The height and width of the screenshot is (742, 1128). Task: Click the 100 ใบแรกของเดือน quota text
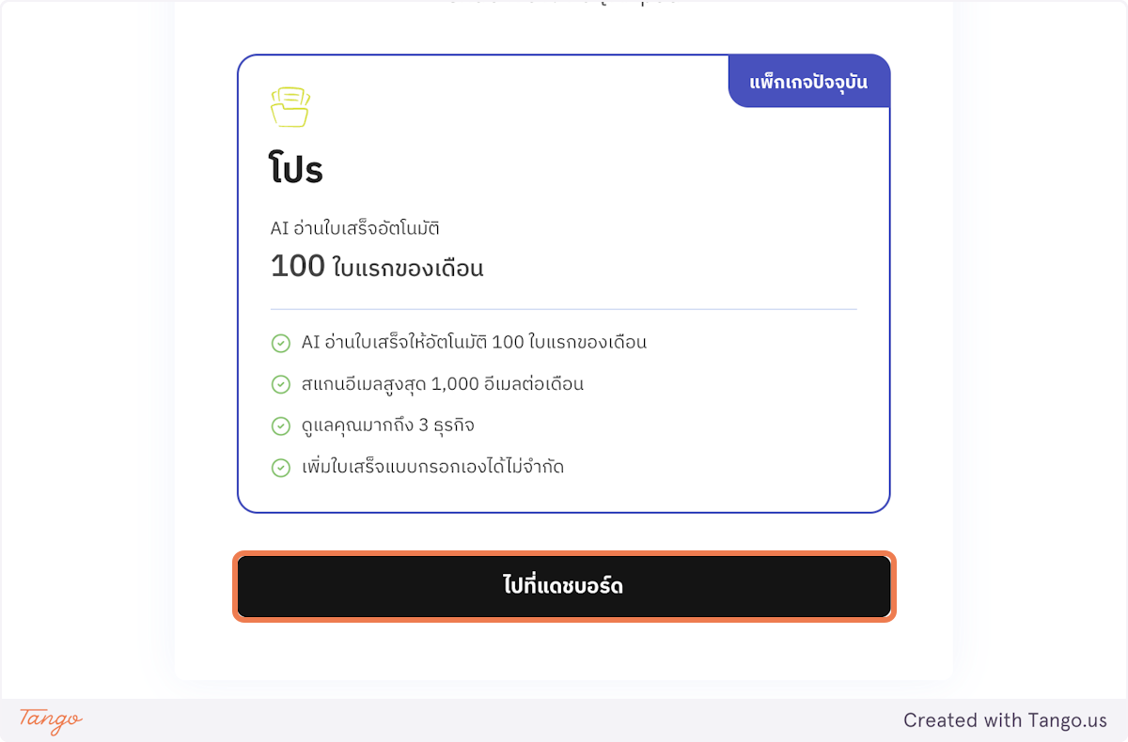pyautogui.click(x=377, y=267)
